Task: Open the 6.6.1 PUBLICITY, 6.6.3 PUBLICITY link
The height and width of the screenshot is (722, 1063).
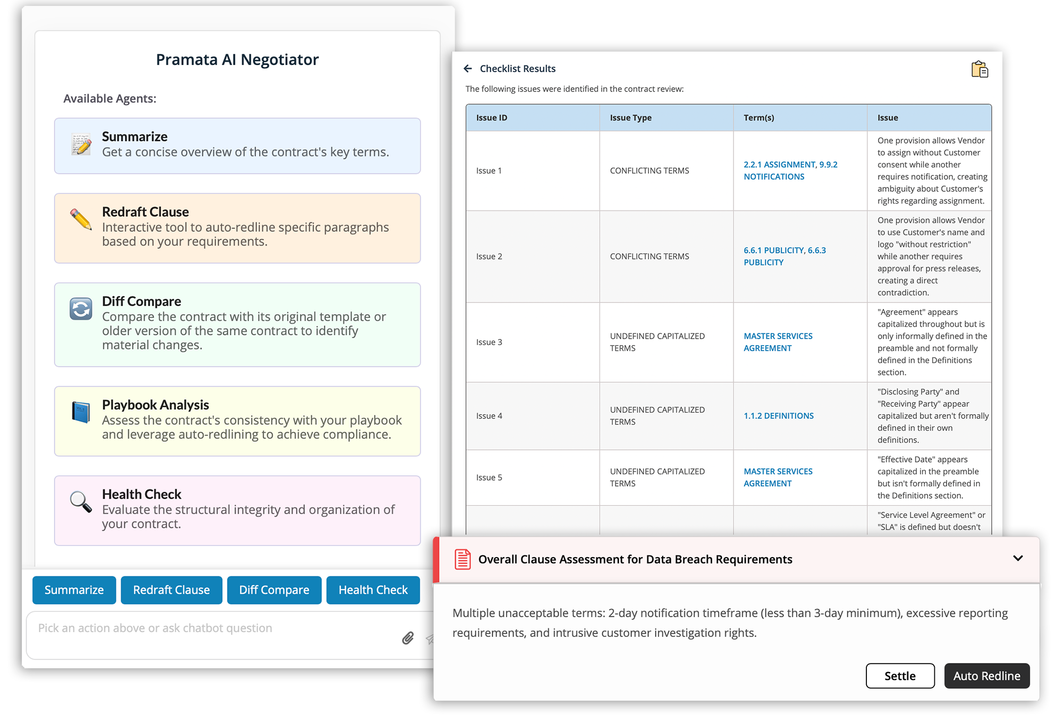Action: click(784, 256)
